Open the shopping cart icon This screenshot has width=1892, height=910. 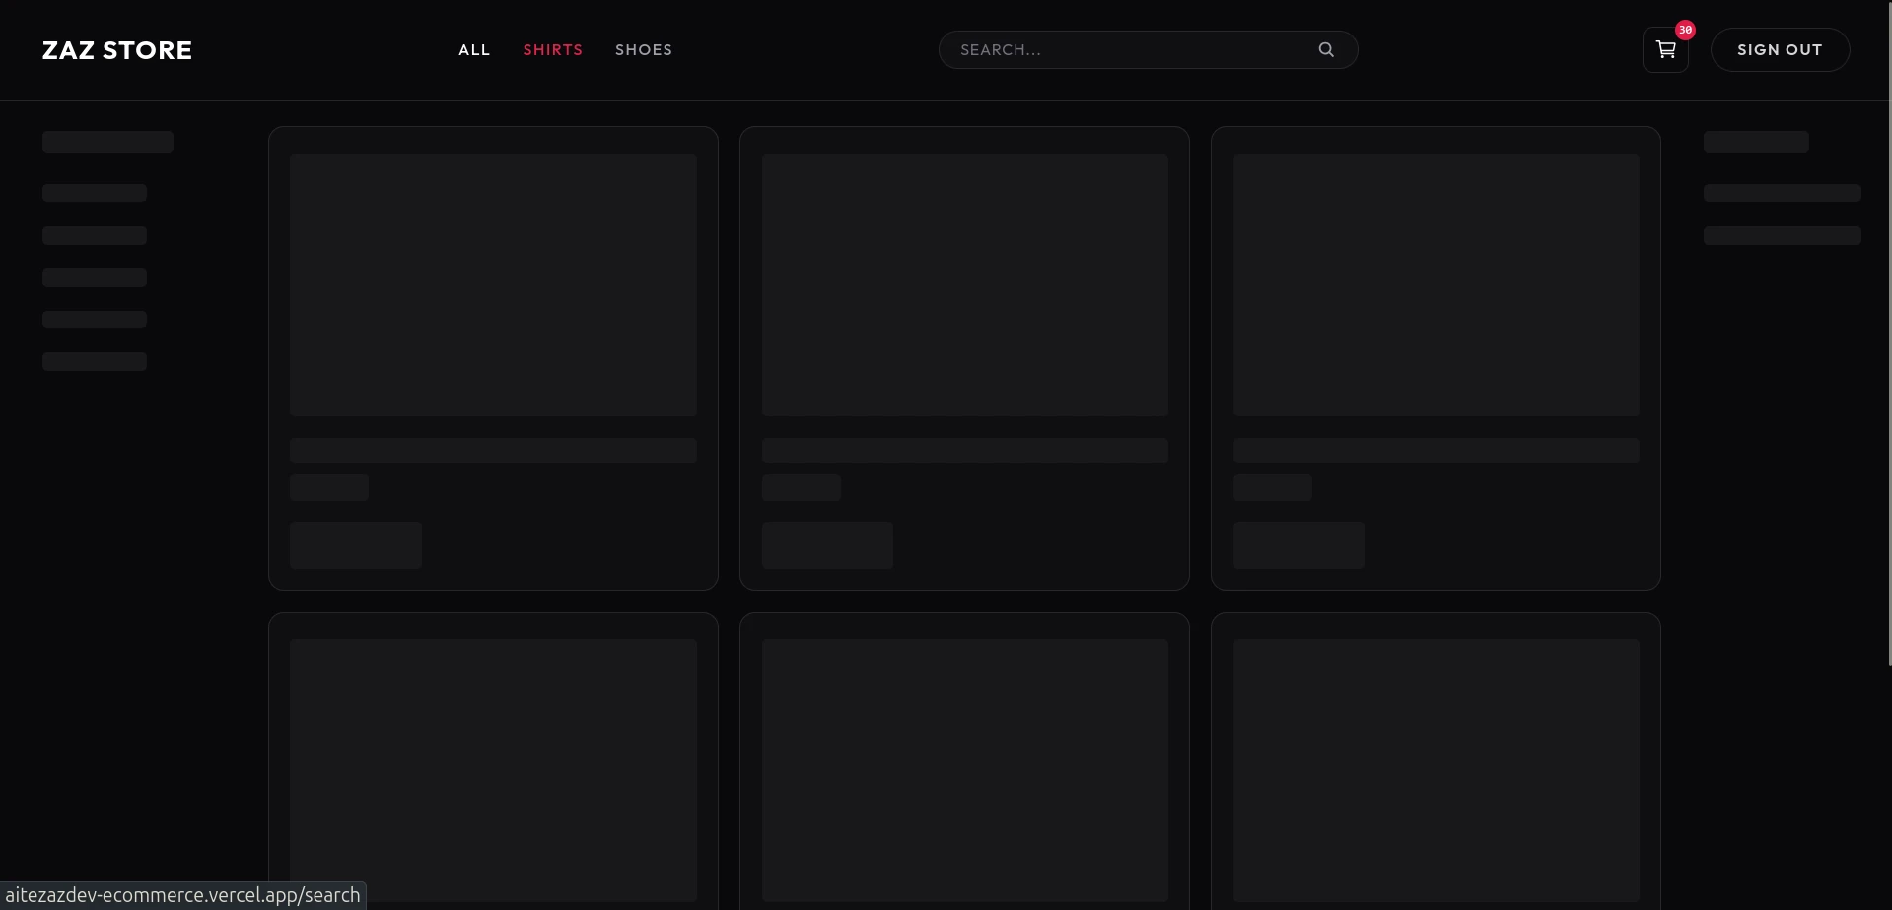[1665, 50]
